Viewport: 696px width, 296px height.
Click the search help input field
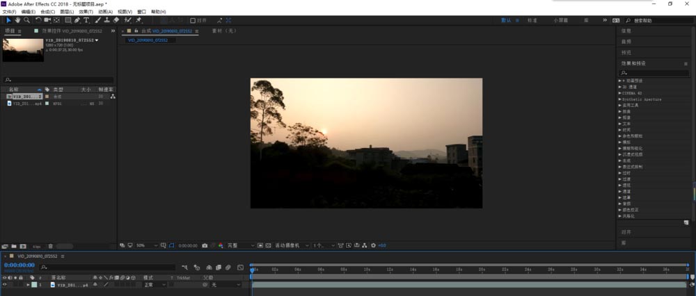coord(653,21)
